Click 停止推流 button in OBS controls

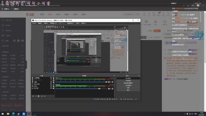128,78
